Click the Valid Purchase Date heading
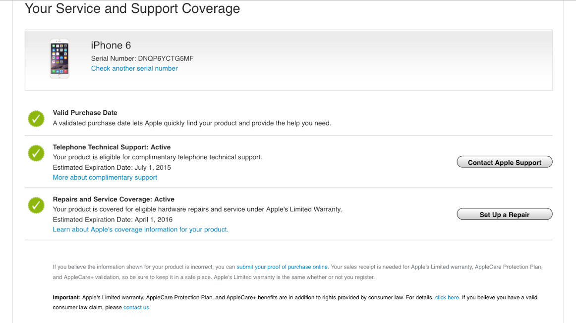 click(85, 113)
